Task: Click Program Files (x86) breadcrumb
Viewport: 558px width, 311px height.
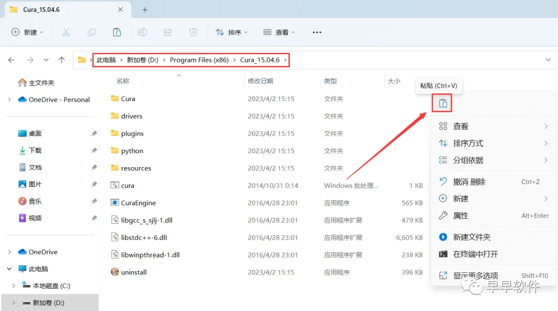Action: (199, 60)
